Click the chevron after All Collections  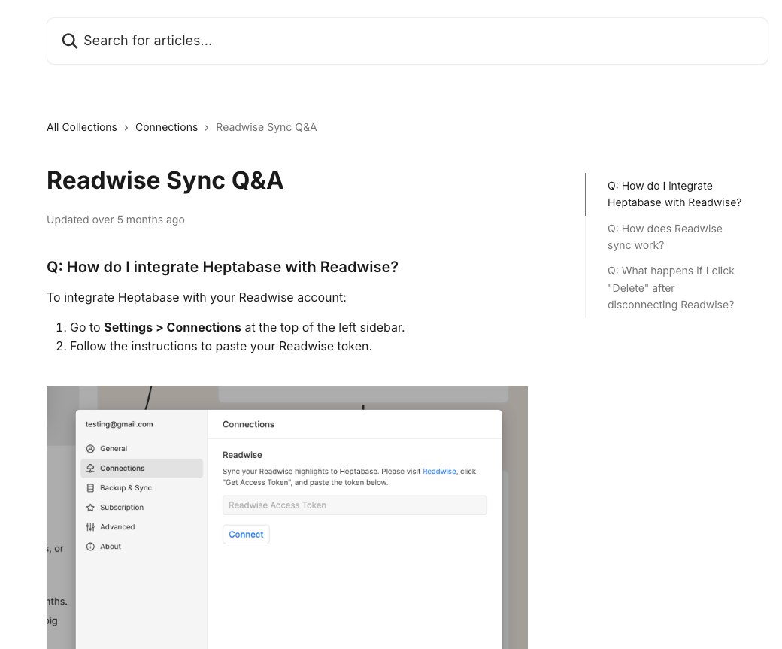point(126,128)
